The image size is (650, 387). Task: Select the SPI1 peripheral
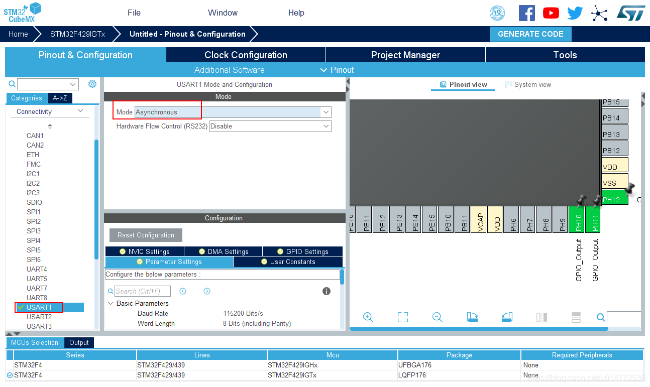click(x=34, y=212)
